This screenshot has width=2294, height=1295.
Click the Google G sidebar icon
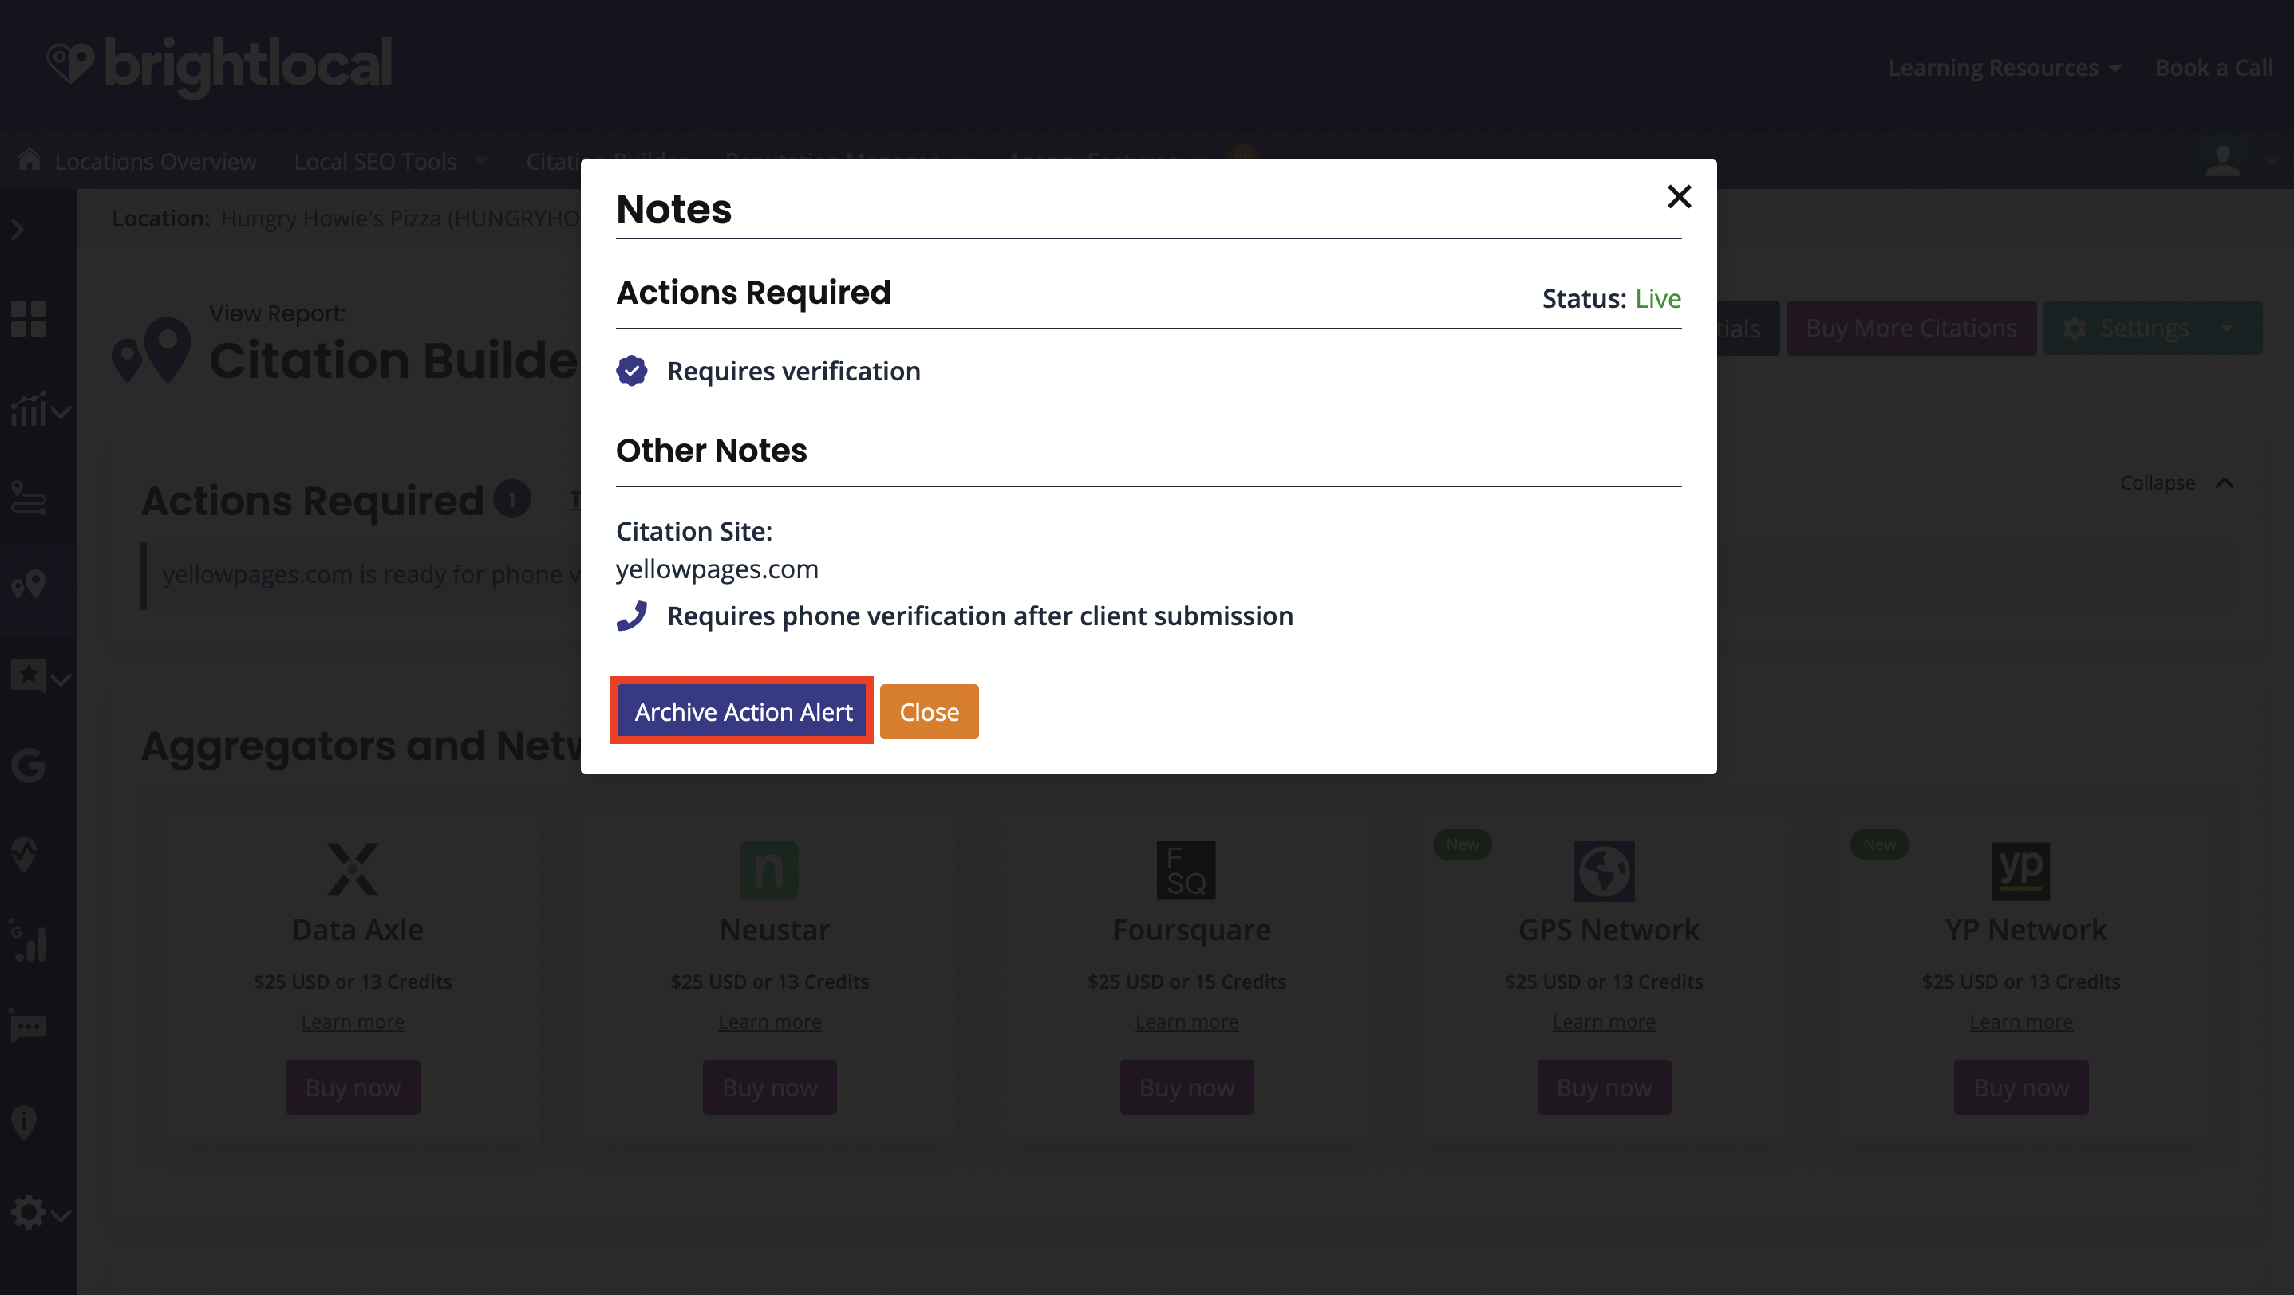(29, 765)
